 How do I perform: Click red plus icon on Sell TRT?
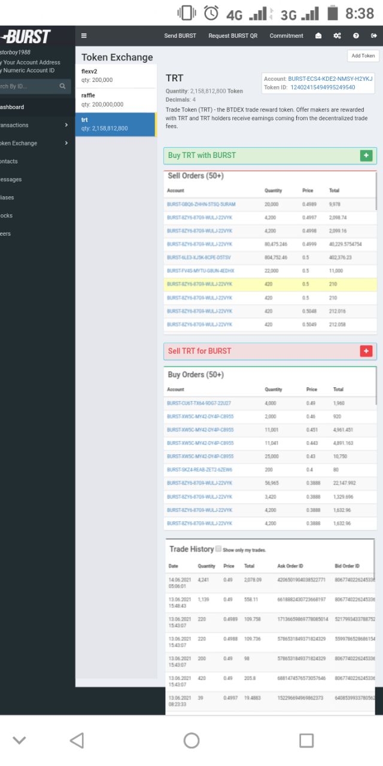366,351
